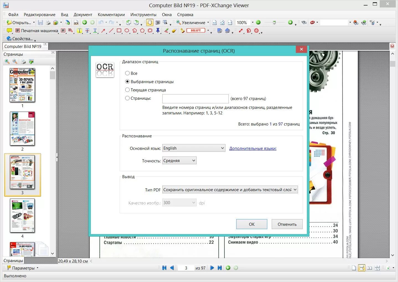Expand the 'Увеличение' dropdown arrow

pyautogui.click(x=208, y=22)
